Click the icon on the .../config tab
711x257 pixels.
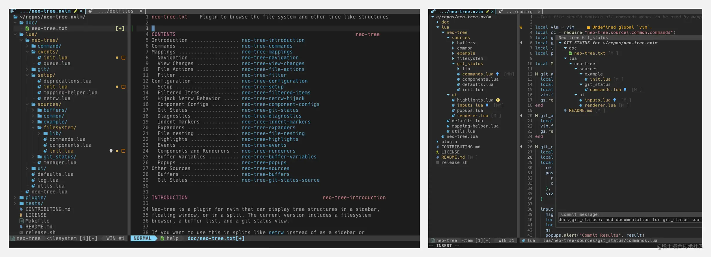(501, 12)
